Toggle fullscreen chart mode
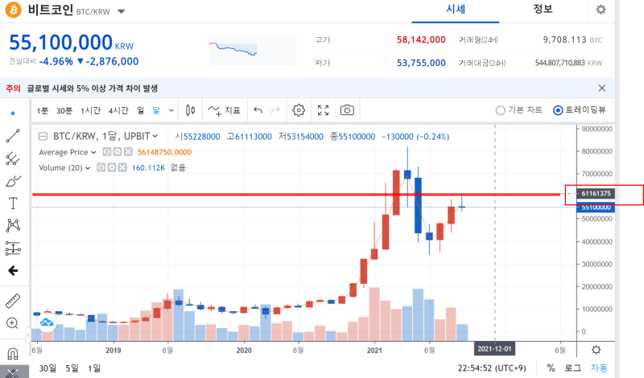Viewport: 644px width, 378px height. (324, 110)
